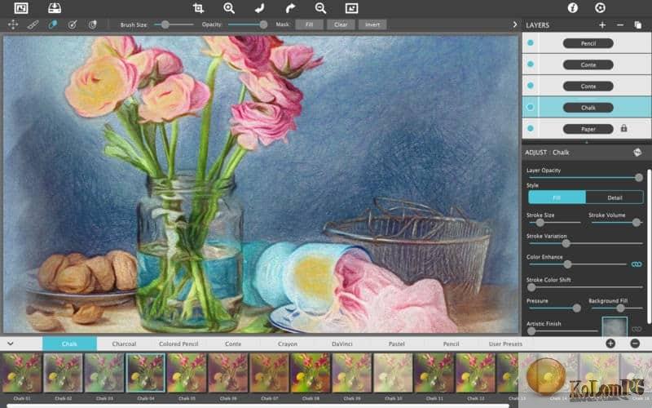Set Style to Detail
This screenshot has height=408, width=652.
click(615, 197)
